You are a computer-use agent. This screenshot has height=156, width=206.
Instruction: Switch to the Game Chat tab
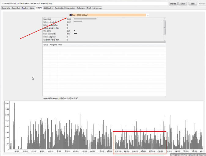[x=16, y=8]
